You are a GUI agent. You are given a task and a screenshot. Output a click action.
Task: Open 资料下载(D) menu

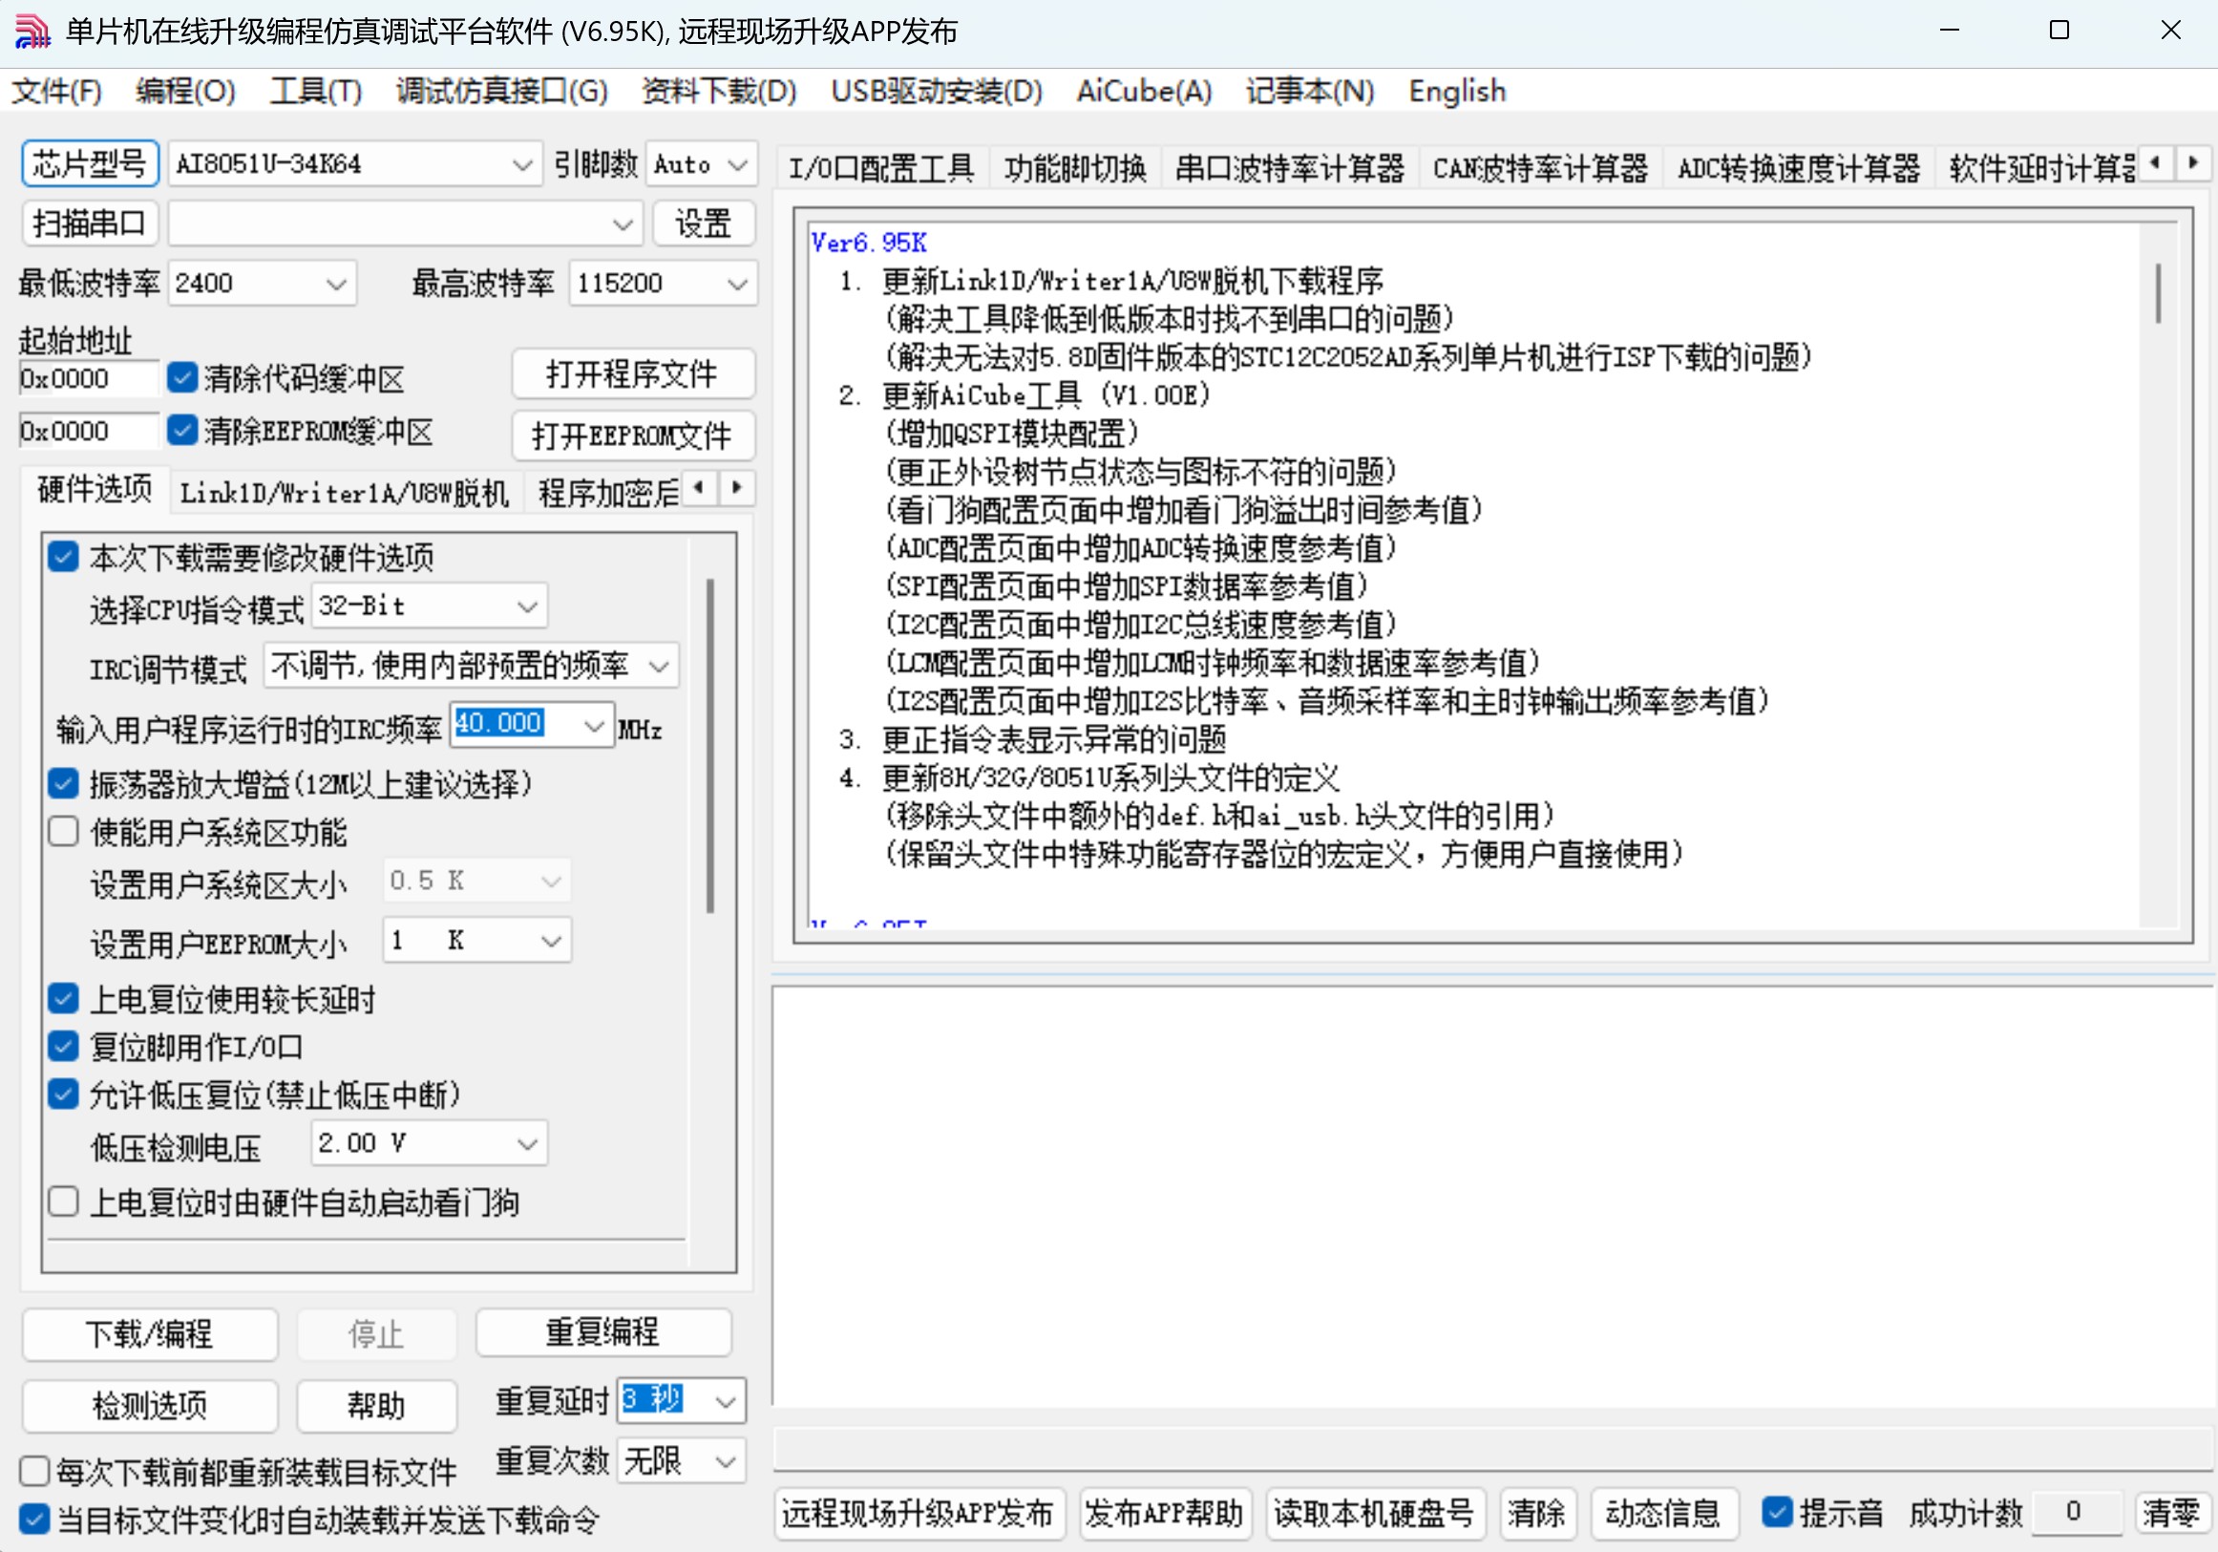pos(719,91)
